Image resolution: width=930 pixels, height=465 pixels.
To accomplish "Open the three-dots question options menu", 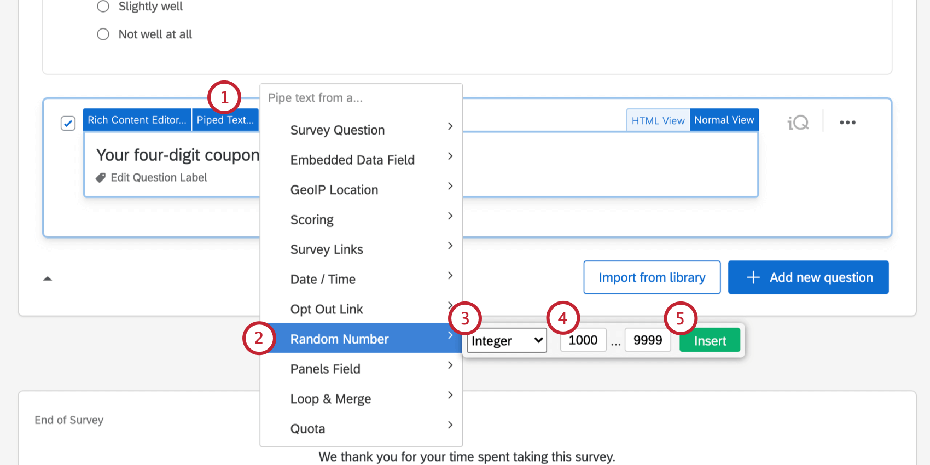I will click(x=847, y=123).
